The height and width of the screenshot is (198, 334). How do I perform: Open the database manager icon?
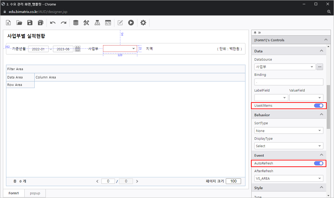click(x=76, y=23)
